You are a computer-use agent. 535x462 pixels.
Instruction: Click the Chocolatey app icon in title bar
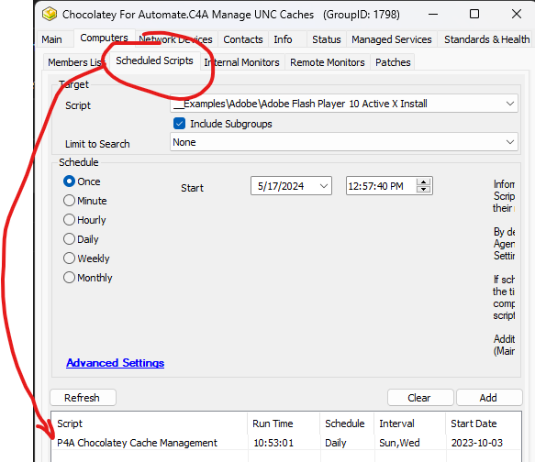click(50, 15)
